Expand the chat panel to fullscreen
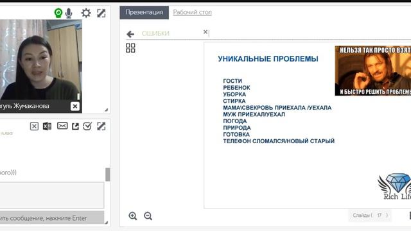Viewport: 411px width, 231px height. pyautogui.click(x=101, y=126)
